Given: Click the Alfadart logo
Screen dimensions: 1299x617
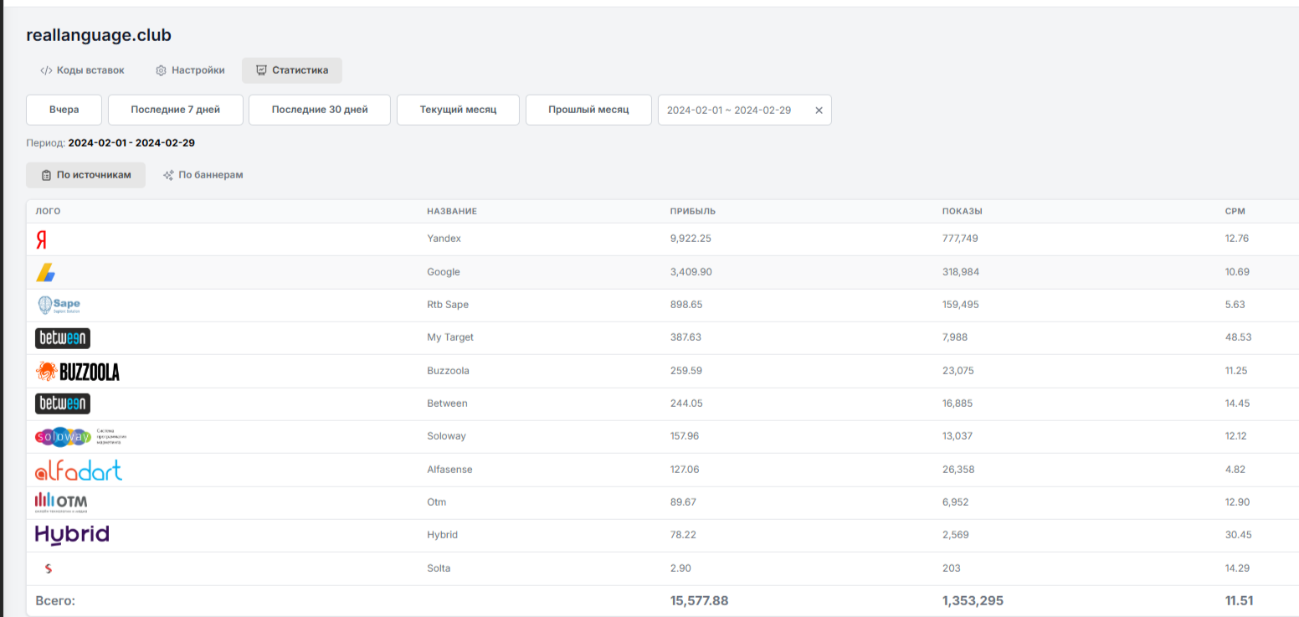Looking at the screenshot, I should [79, 470].
